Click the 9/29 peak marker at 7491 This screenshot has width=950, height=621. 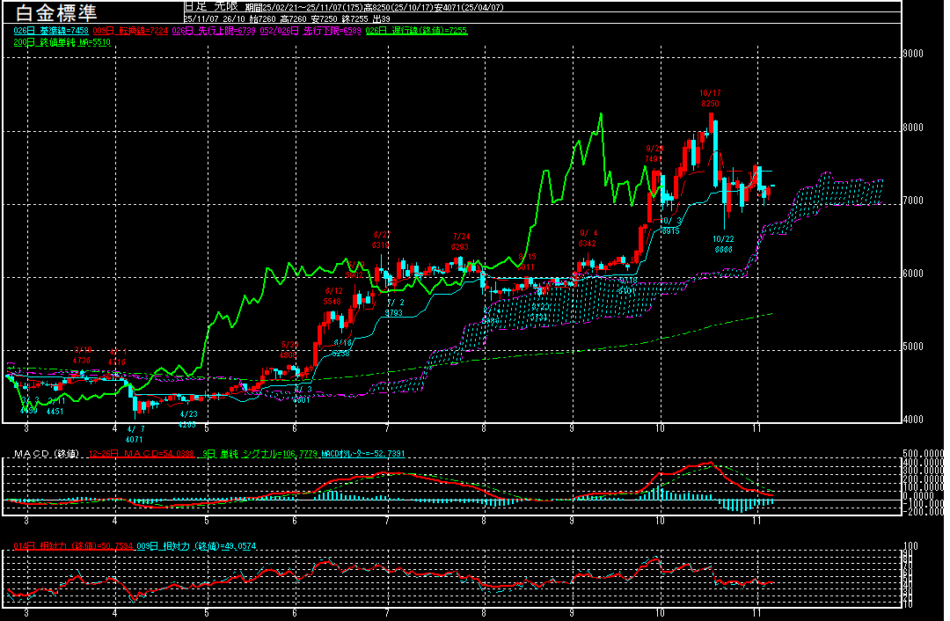655,154
